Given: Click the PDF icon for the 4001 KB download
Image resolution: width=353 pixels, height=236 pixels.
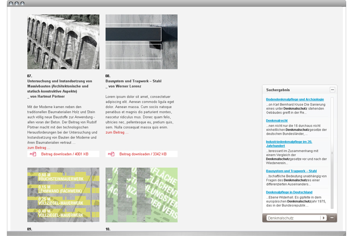Looking at the screenshot, I should pyautogui.click(x=33, y=154).
